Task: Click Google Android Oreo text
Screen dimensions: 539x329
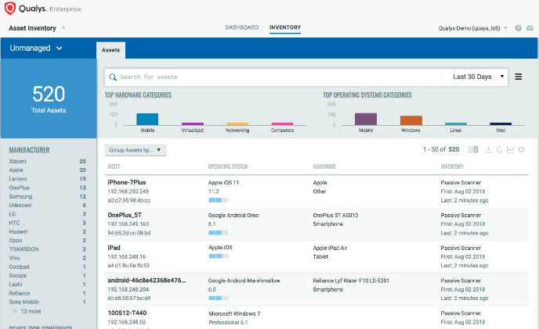Action: [233, 216]
